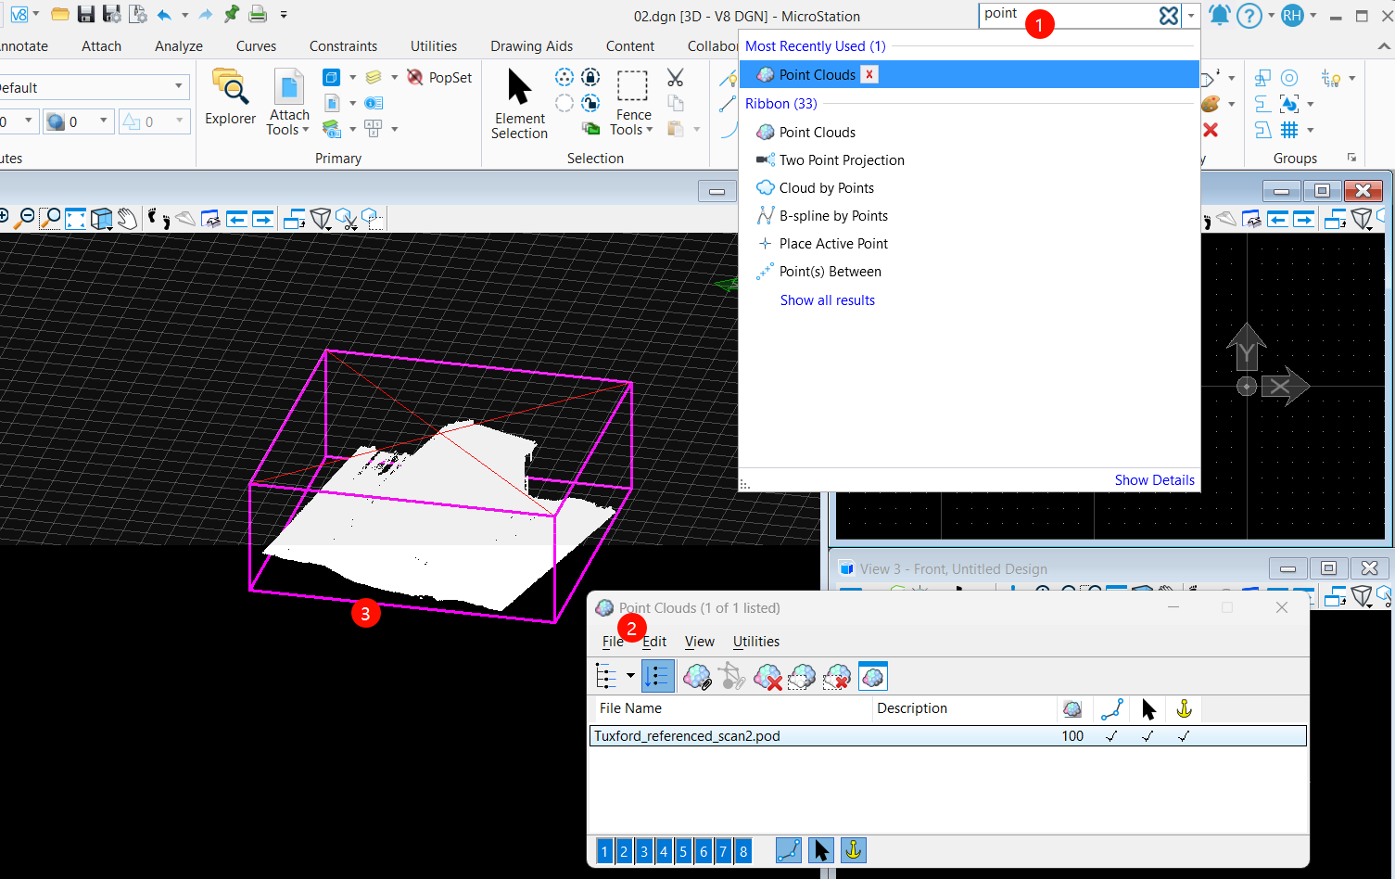Select the Pan View hand tool

click(x=128, y=218)
